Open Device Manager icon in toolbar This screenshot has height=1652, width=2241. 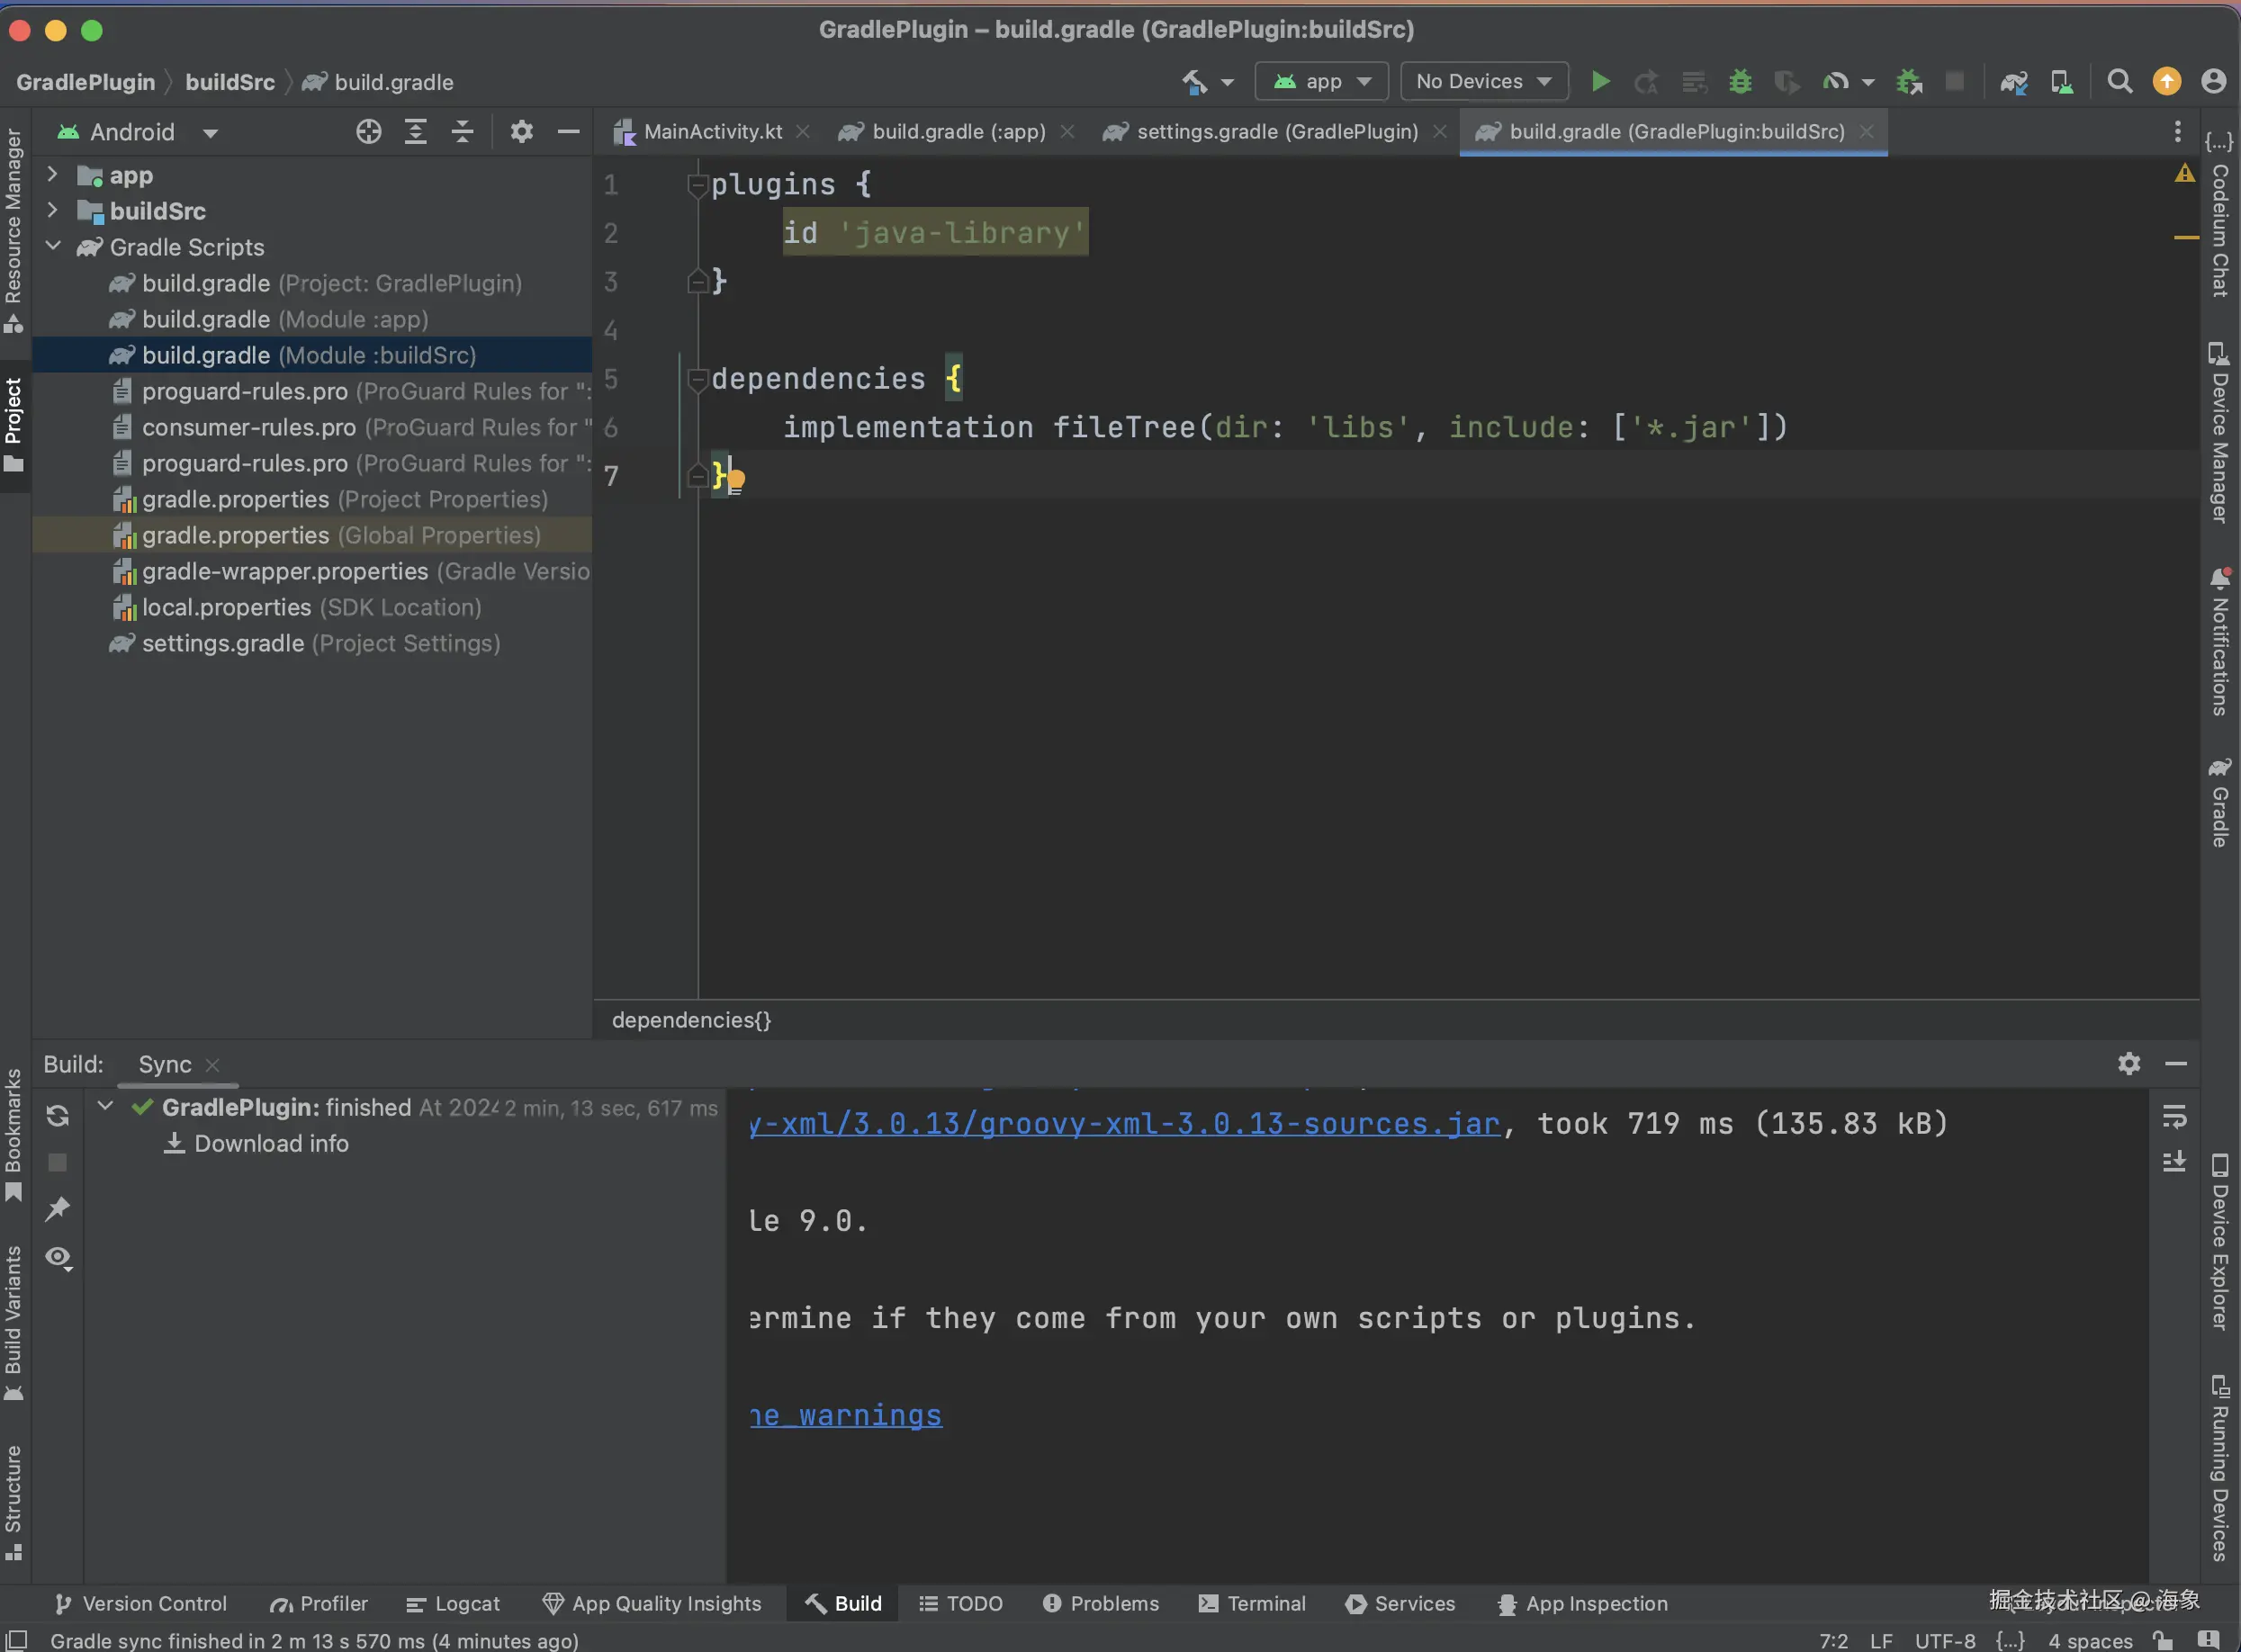pos(2061,81)
